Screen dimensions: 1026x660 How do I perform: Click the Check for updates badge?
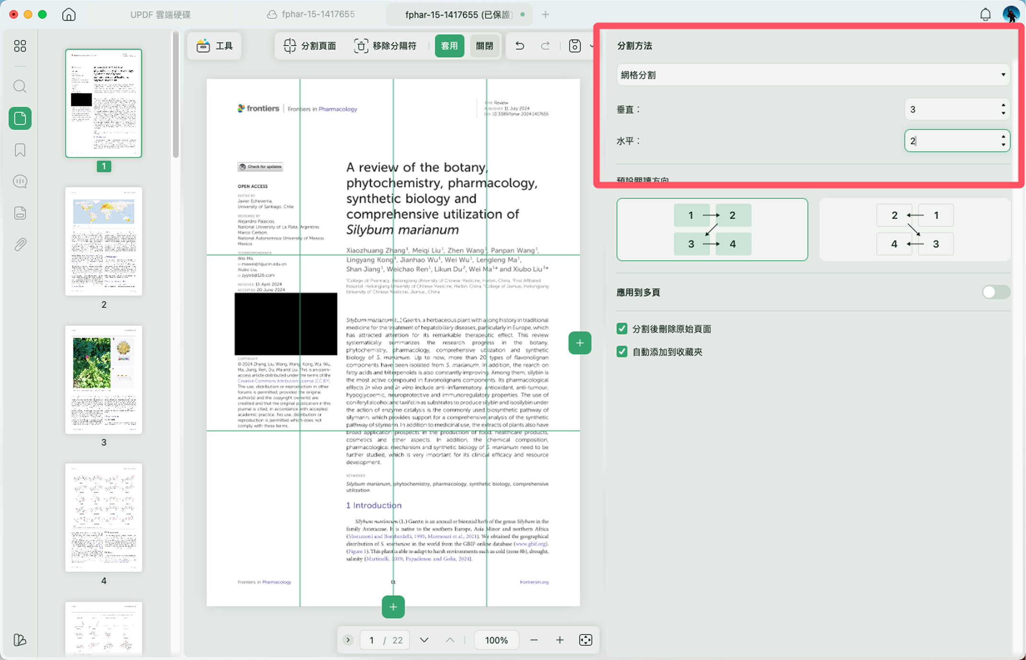coord(260,167)
